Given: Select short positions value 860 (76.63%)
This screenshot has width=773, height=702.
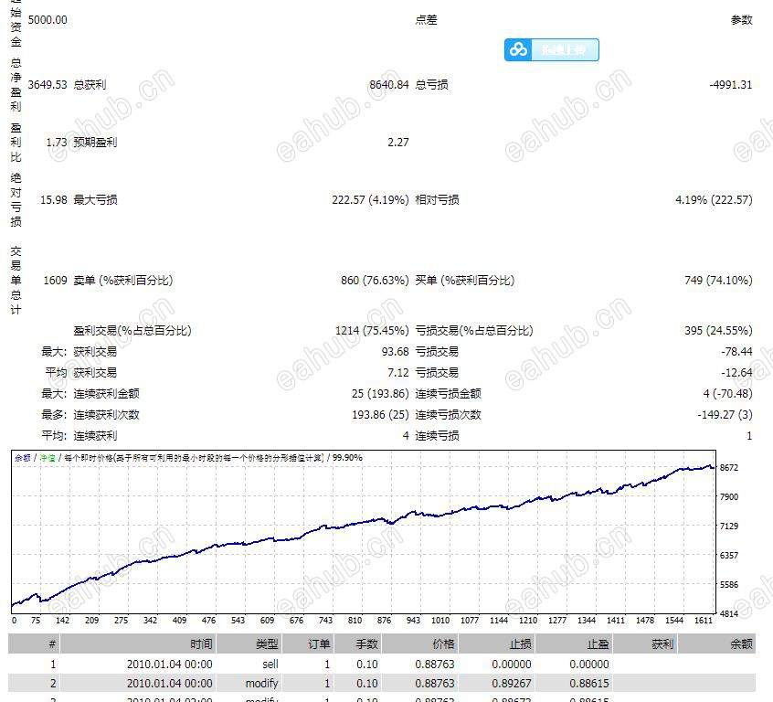Looking at the screenshot, I should [375, 281].
